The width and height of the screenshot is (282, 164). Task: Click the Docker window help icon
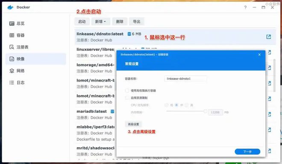[x=245, y=7]
